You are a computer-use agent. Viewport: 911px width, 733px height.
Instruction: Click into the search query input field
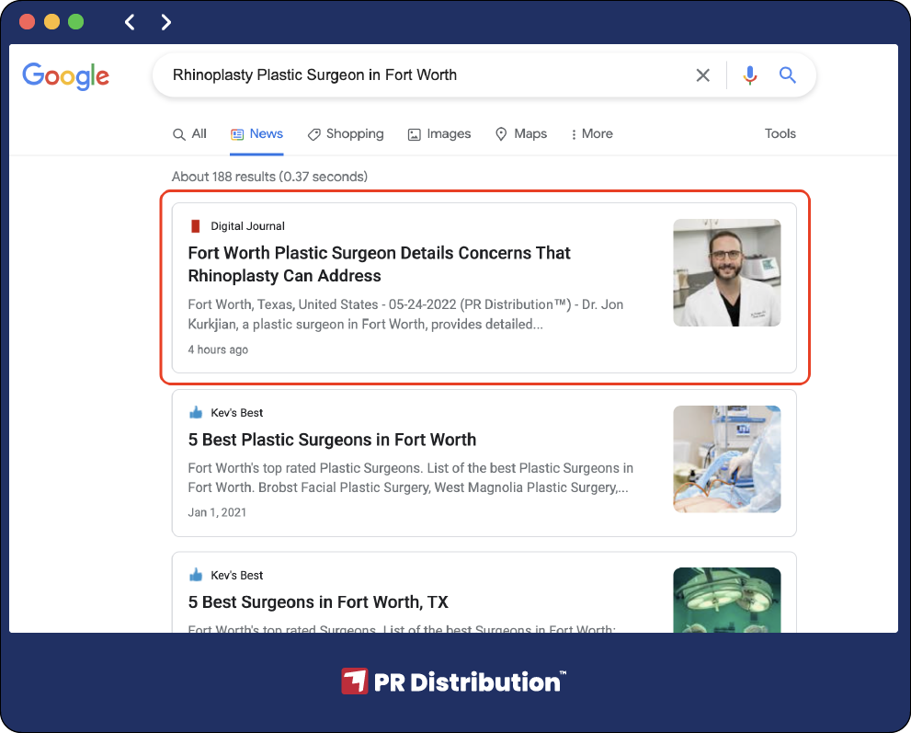414,75
